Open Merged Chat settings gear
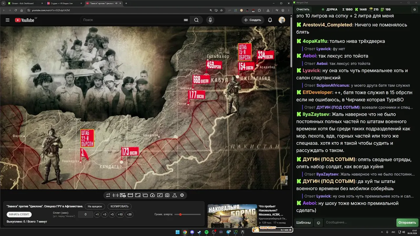The image size is (420, 236). [x=415, y=10]
